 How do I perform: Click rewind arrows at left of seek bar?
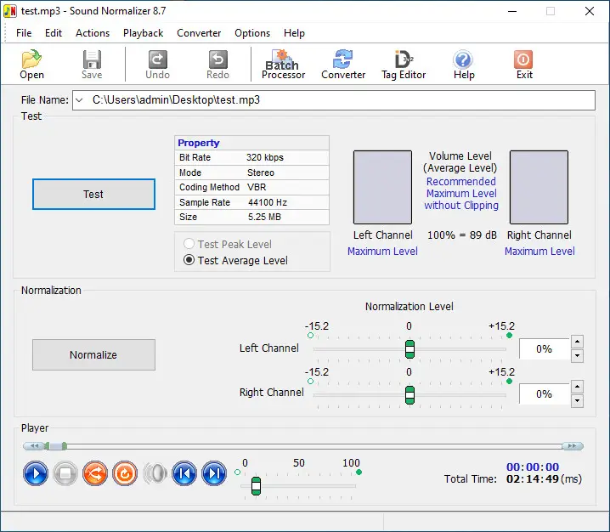[x=34, y=446]
